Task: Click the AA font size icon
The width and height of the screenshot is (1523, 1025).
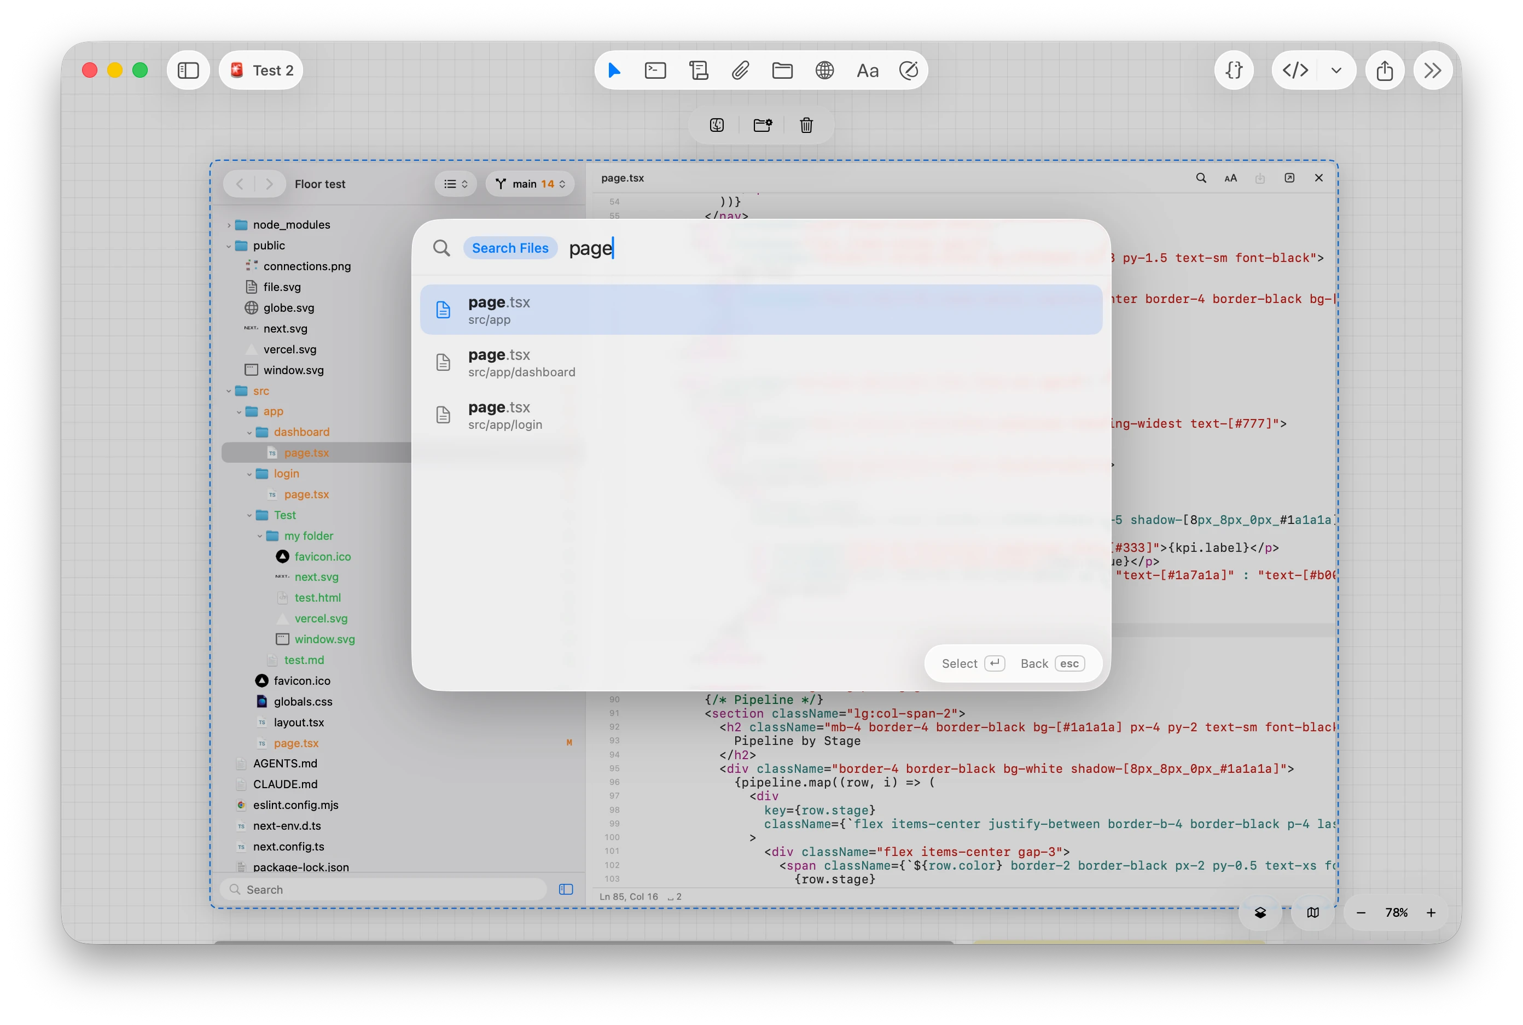Action: pos(1230,178)
